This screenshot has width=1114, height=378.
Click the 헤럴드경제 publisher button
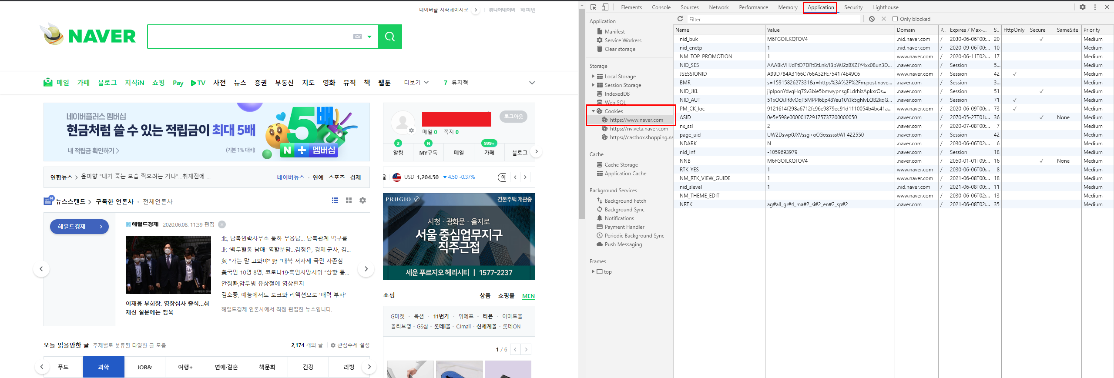[79, 227]
